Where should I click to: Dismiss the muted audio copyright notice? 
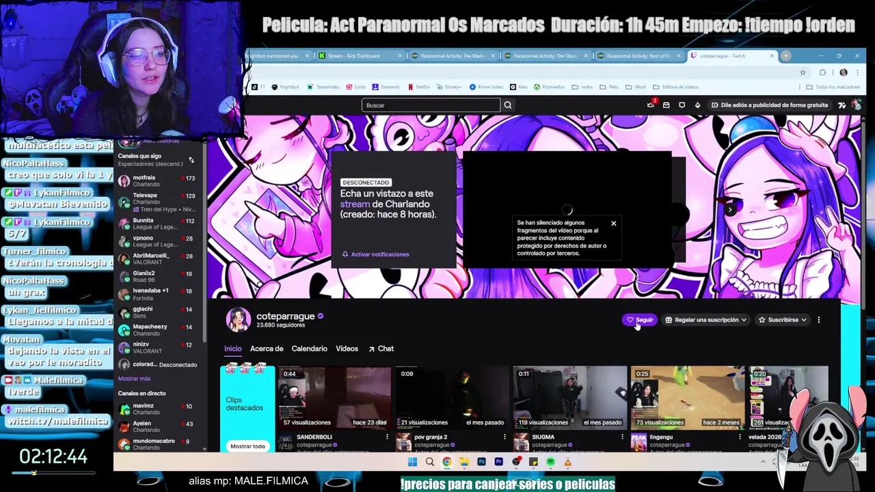pos(613,223)
